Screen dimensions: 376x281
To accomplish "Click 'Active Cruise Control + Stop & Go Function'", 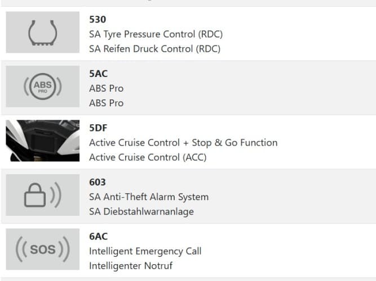I will 183,143.
